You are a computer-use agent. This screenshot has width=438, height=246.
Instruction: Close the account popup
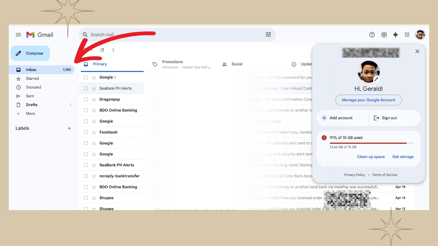coord(417,51)
